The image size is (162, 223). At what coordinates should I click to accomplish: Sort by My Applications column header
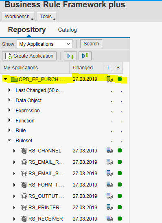(x=35, y=68)
